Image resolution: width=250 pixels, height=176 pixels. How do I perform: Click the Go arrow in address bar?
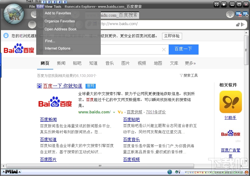pyautogui.click(x=243, y=24)
